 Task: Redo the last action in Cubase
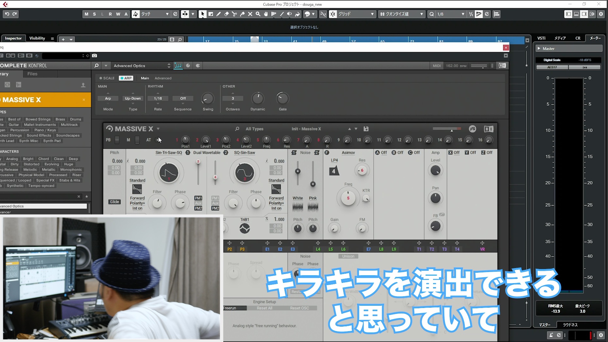pos(14,14)
